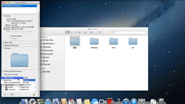The width and height of the screenshot is (185, 104).
Task: Open Pictures in the sidebar
Action: click(x=46, y=64)
